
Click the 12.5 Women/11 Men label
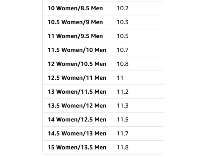[x=77, y=78]
